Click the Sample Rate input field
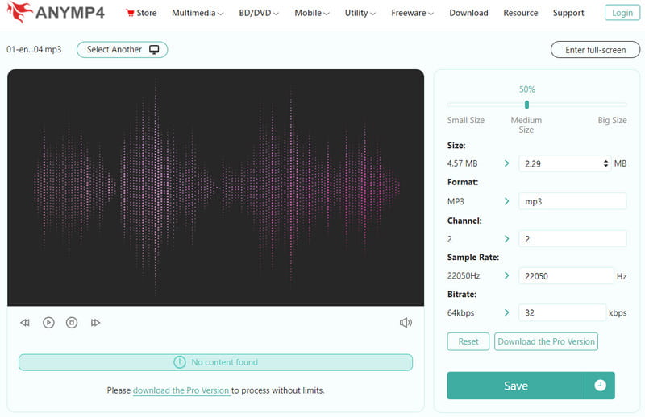 (x=565, y=276)
